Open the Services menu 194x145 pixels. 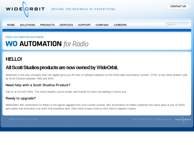66,25
